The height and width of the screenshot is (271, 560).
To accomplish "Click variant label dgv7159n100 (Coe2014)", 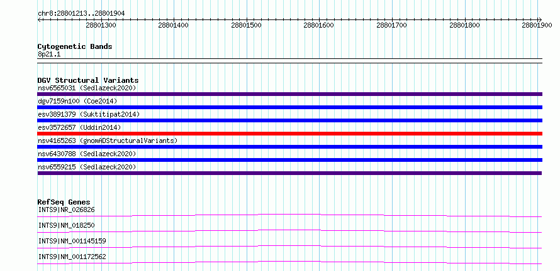I will coord(77,101).
